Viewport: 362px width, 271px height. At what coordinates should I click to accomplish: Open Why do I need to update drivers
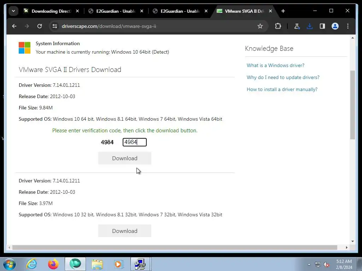(283, 77)
